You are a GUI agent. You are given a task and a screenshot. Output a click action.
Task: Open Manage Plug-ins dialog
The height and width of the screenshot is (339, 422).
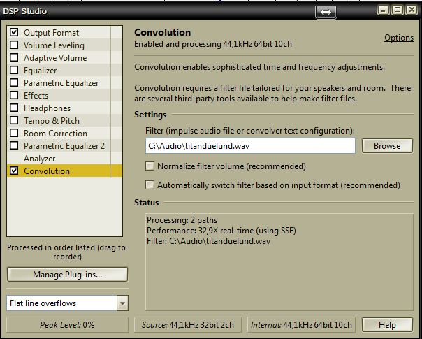(x=67, y=275)
